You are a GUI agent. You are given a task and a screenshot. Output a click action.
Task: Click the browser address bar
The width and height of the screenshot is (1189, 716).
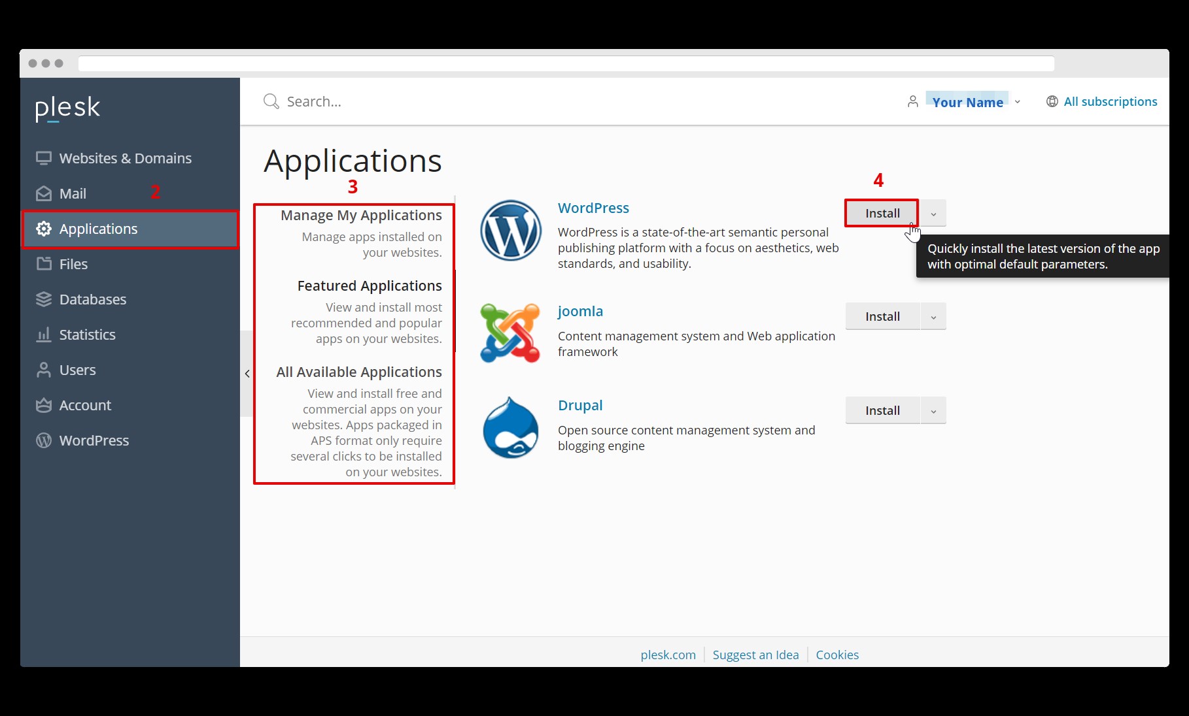click(566, 63)
